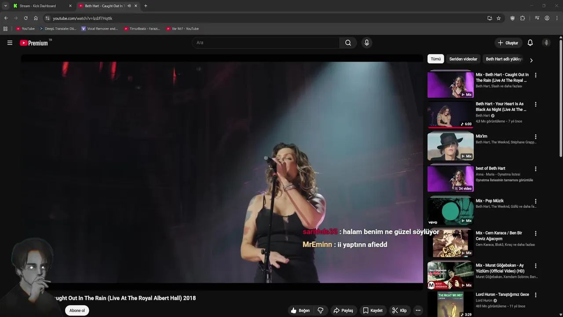This screenshot has height=317, width=563.
Task: Open the Vocal Remover bookmark
Action: click(x=99, y=29)
